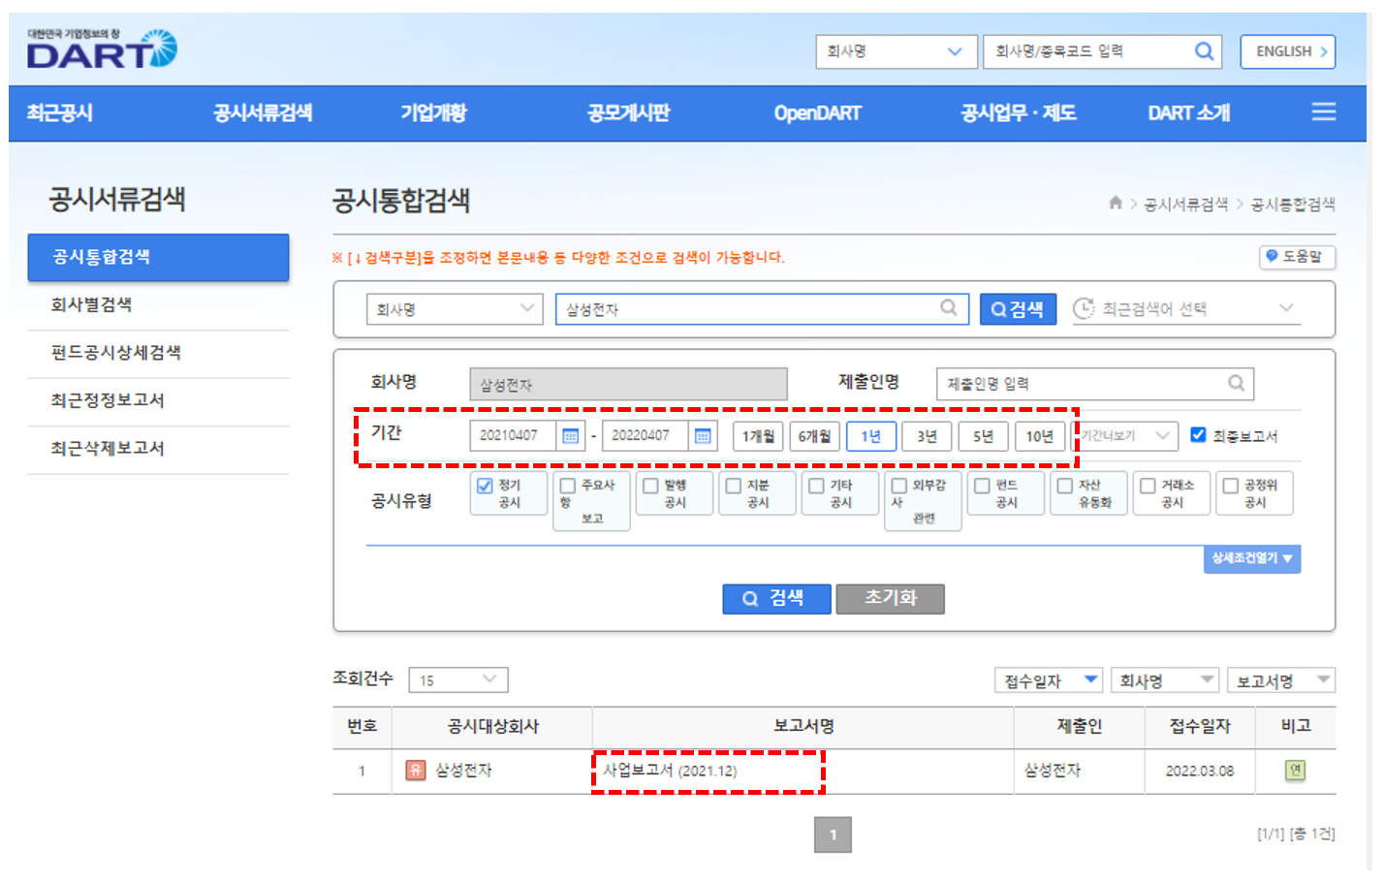Open the search-type 회사명 dropdown
This screenshot has width=1385, height=884.
pos(455,309)
